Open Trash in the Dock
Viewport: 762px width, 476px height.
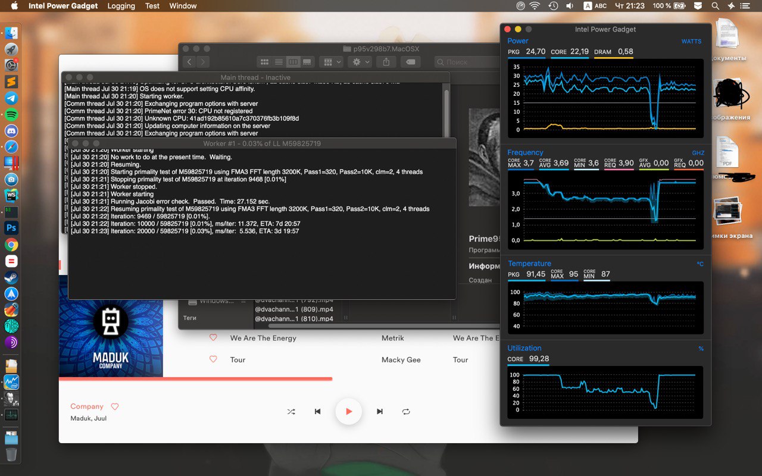tap(11, 455)
